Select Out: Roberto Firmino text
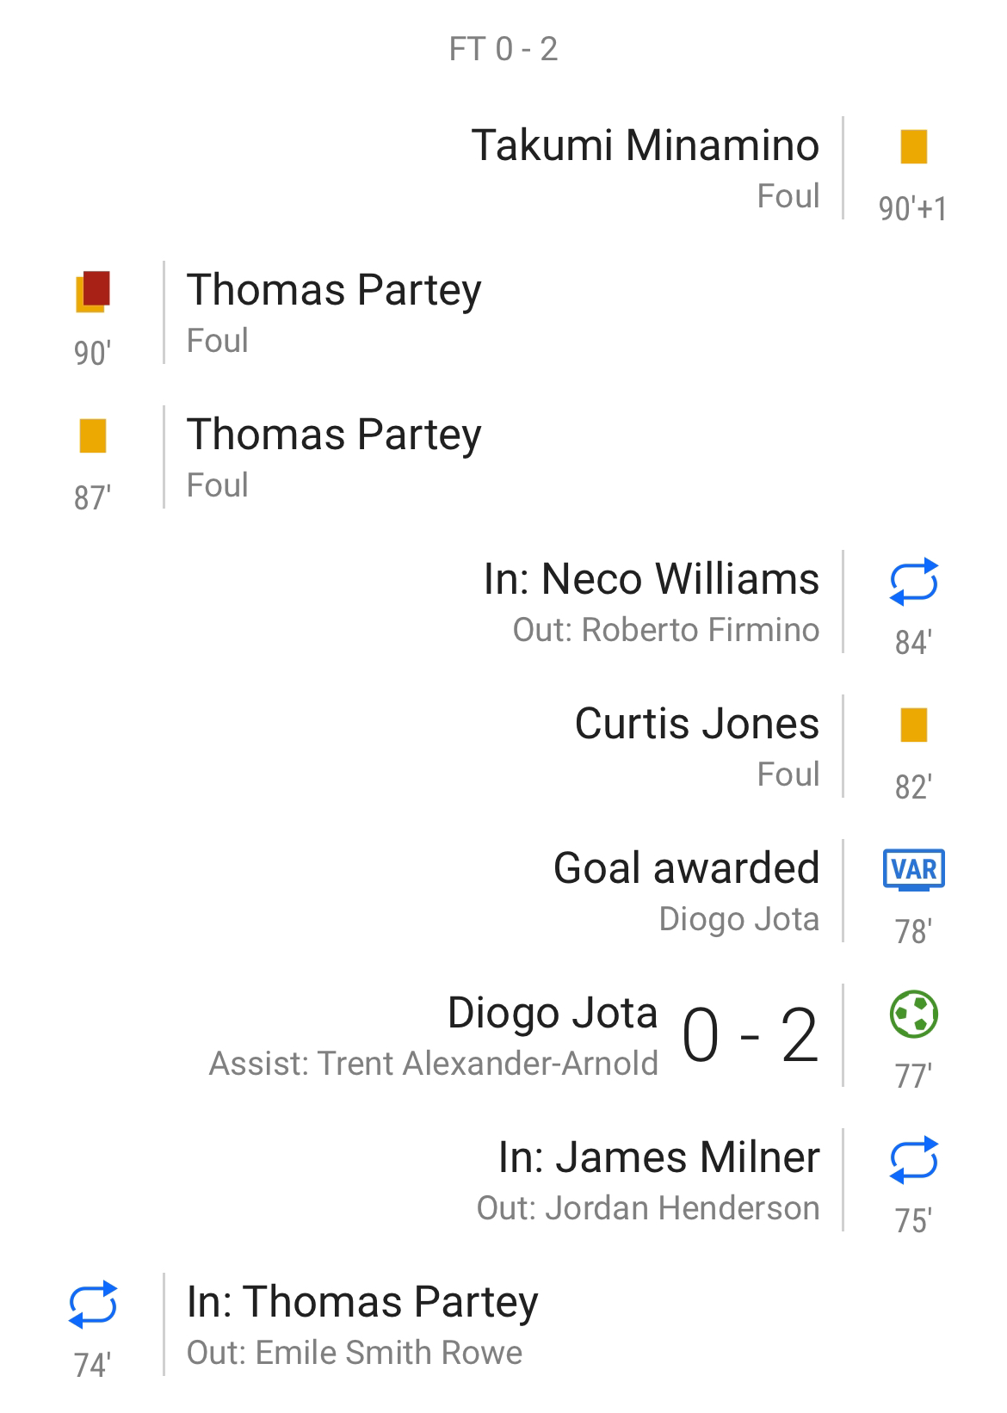 point(665,630)
